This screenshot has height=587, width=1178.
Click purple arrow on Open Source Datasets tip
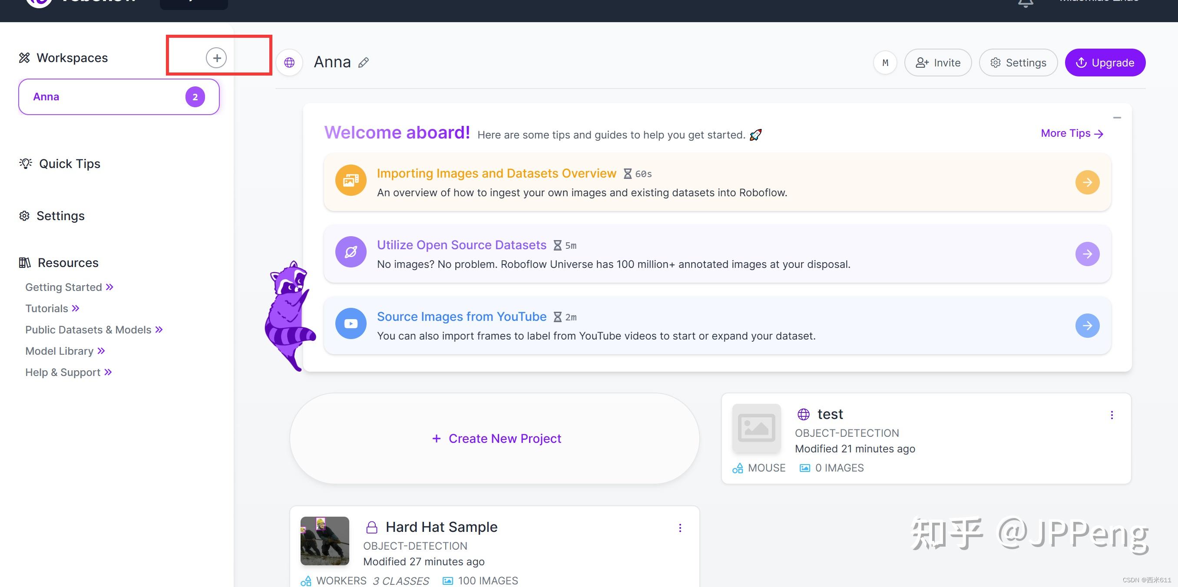click(1087, 254)
